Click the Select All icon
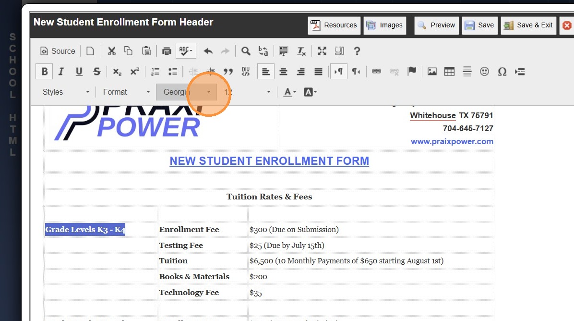574x321 pixels. 283,51
